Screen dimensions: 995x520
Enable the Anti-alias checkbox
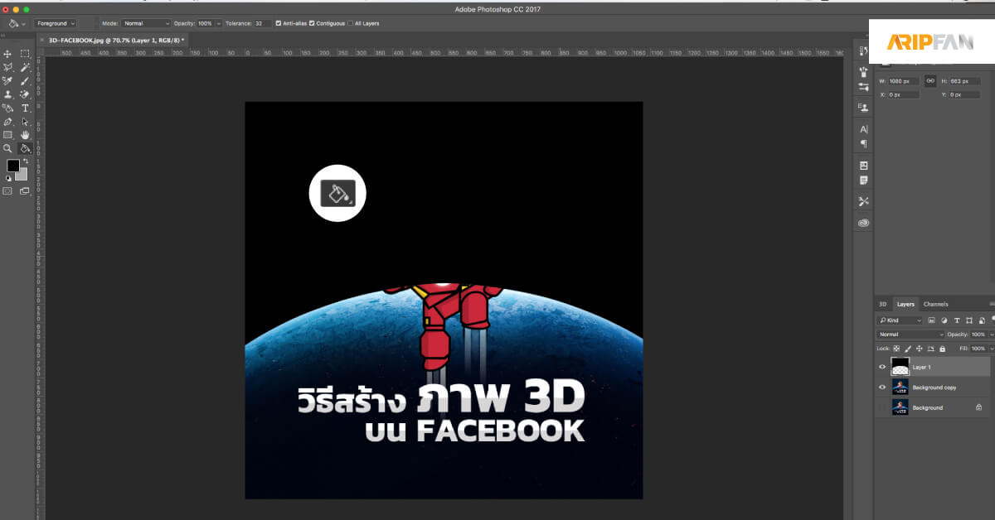278,23
